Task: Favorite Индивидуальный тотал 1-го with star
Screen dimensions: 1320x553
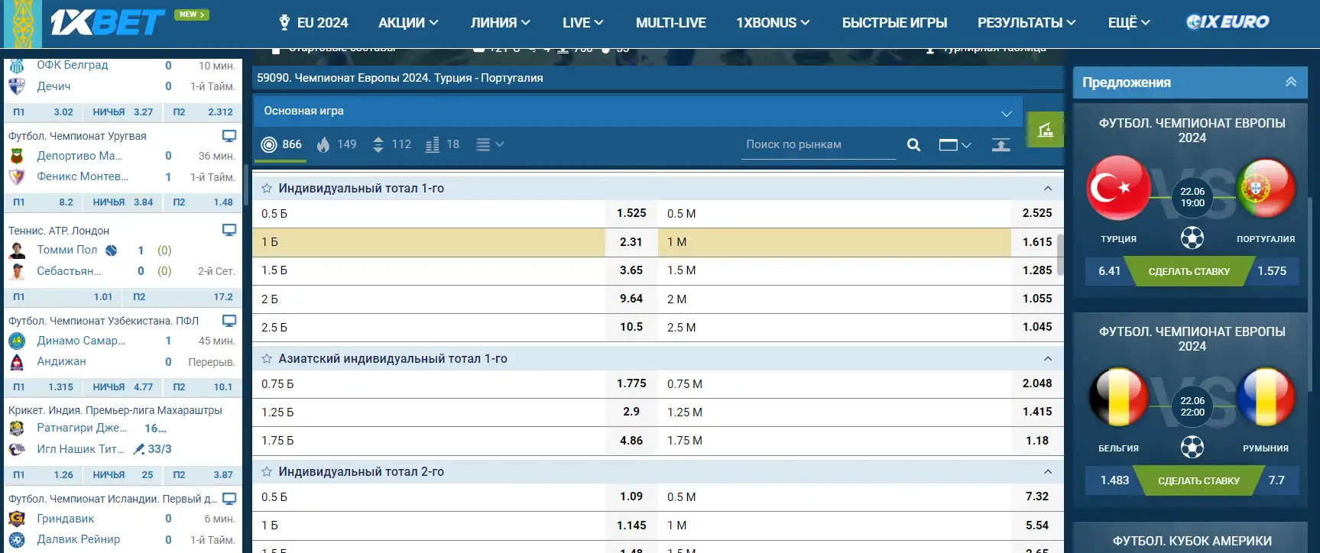Action: click(x=267, y=188)
